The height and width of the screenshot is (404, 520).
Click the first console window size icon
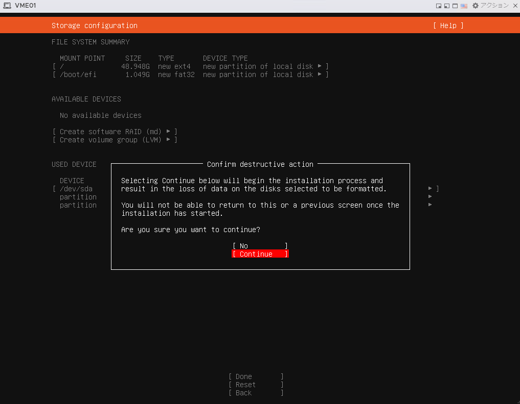click(438, 6)
